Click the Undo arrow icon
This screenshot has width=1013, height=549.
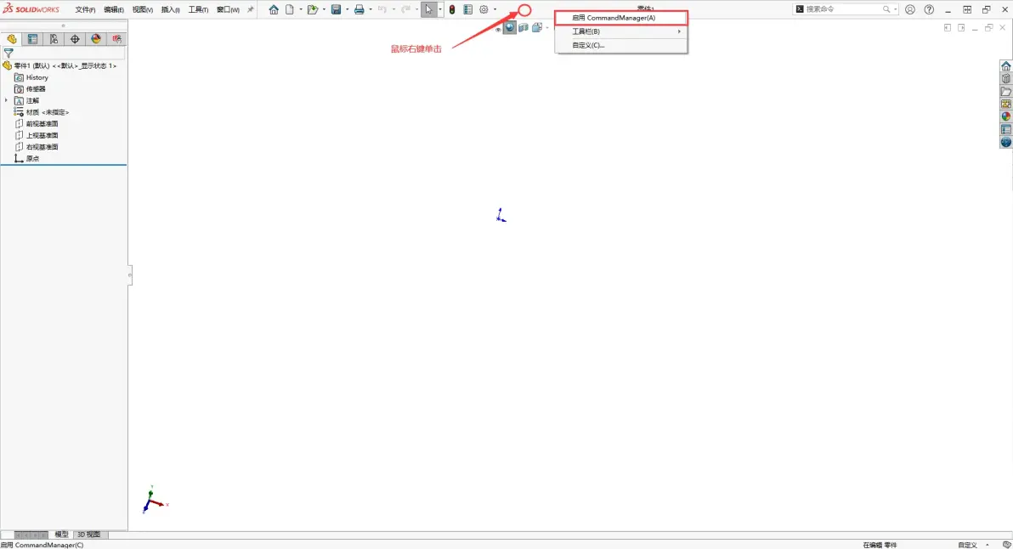(382, 9)
